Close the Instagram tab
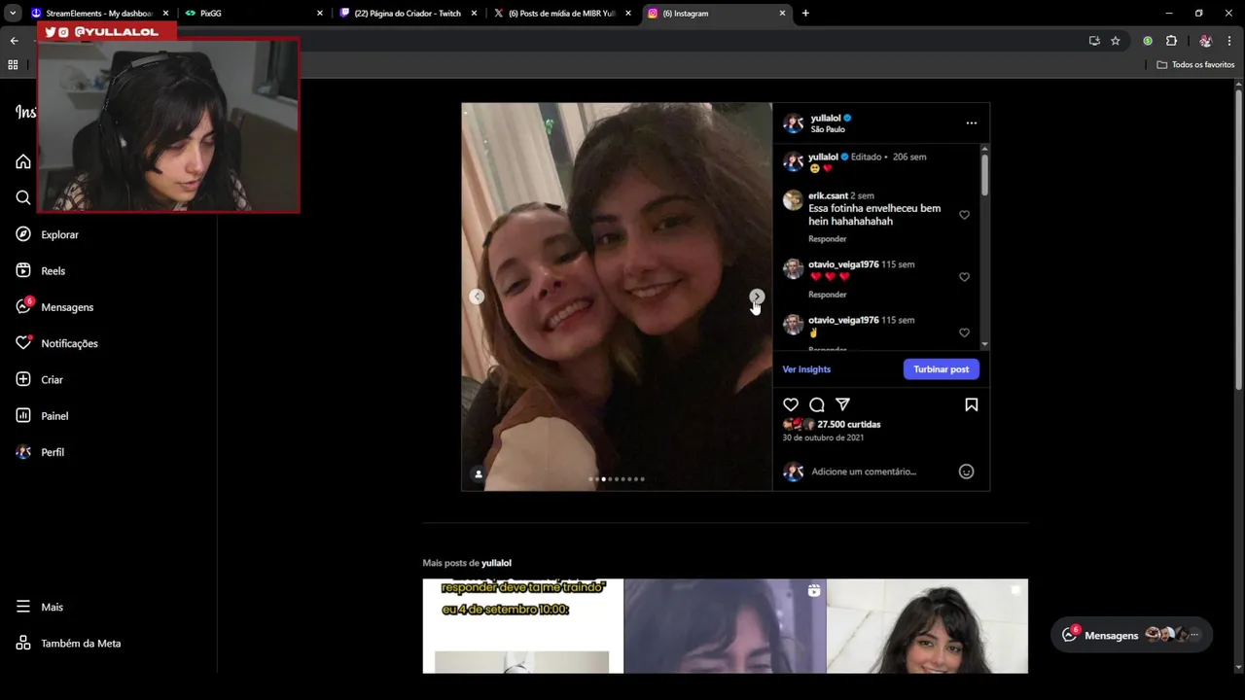 tap(782, 14)
